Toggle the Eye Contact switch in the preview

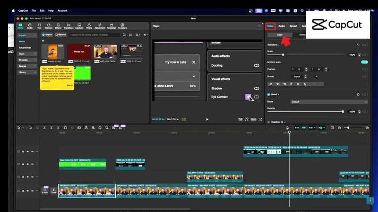257,97
